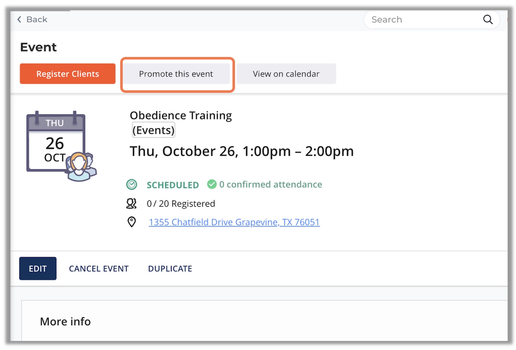Click the EDIT button
The image size is (516, 350).
pos(38,268)
